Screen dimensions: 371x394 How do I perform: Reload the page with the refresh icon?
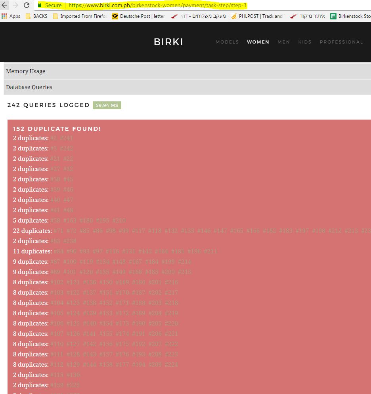coord(27,5)
